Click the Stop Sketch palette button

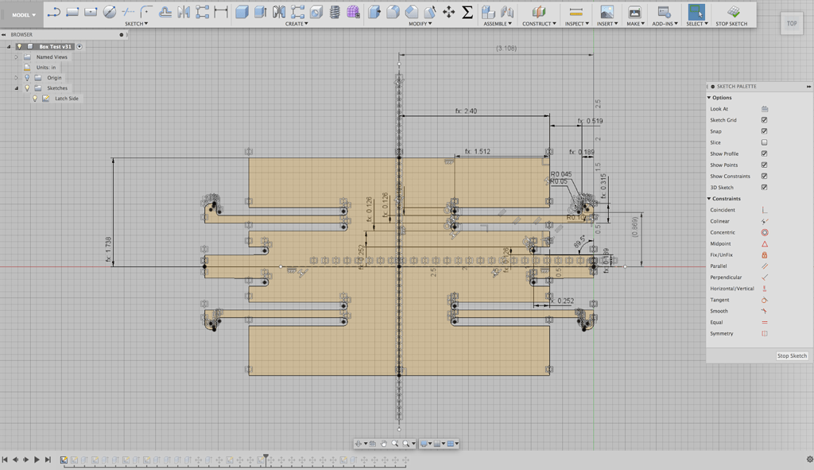[x=791, y=355]
